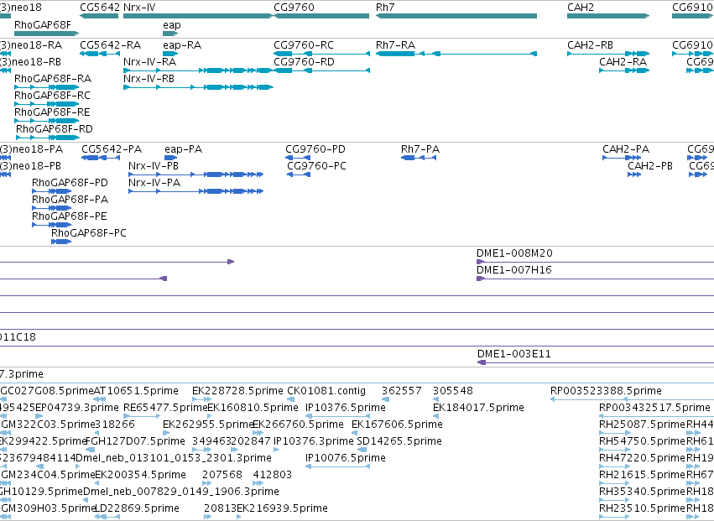Click protein eap-PA label
Screen dimensions: 714x521
183,149
